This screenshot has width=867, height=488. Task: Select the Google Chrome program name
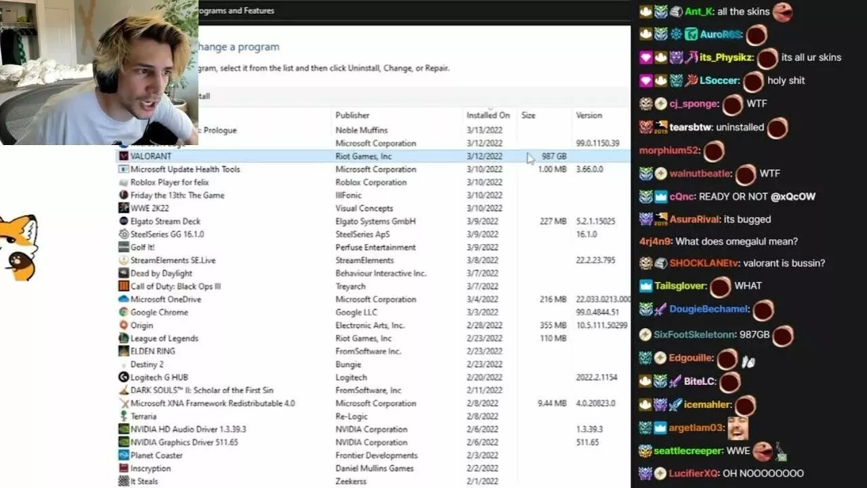tap(159, 312)
